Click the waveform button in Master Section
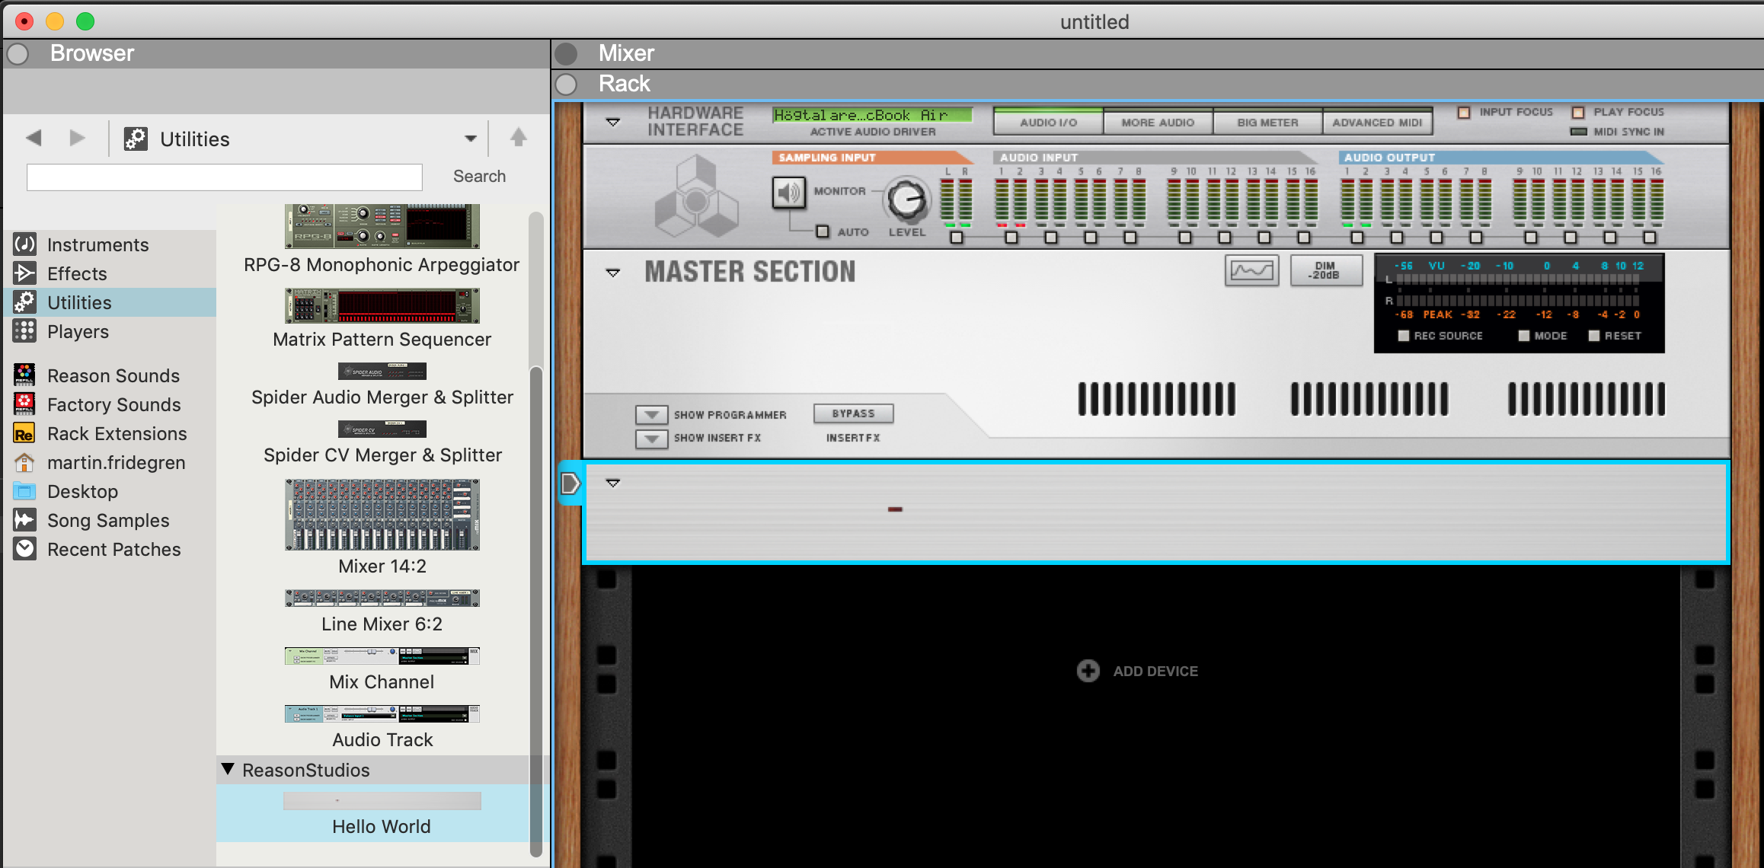This screenshot has height=868, width=1764. click(x=1251, y=271)
